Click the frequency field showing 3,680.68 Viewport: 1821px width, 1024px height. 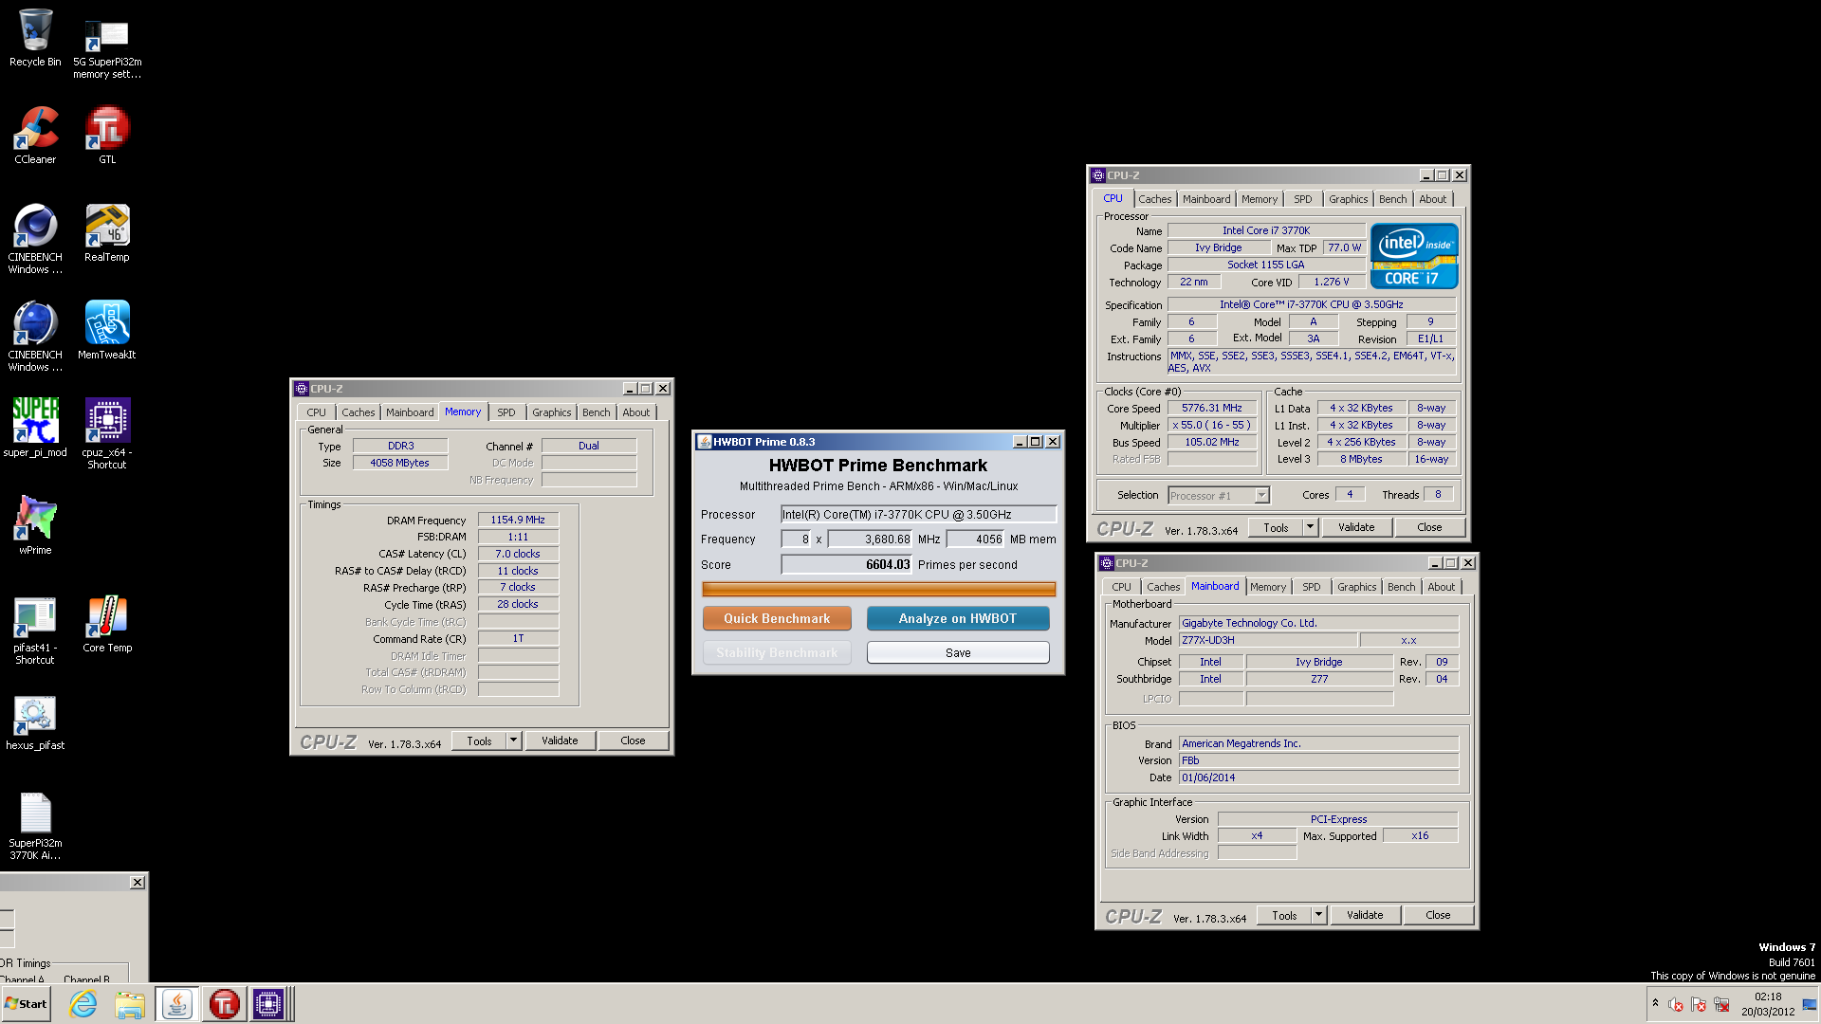pyautogui.click(x=870, y=539)
